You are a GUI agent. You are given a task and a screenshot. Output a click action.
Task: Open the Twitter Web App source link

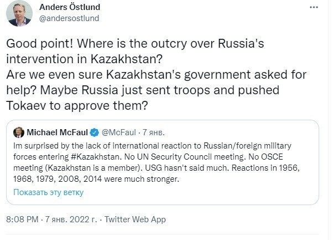(136, 219)
